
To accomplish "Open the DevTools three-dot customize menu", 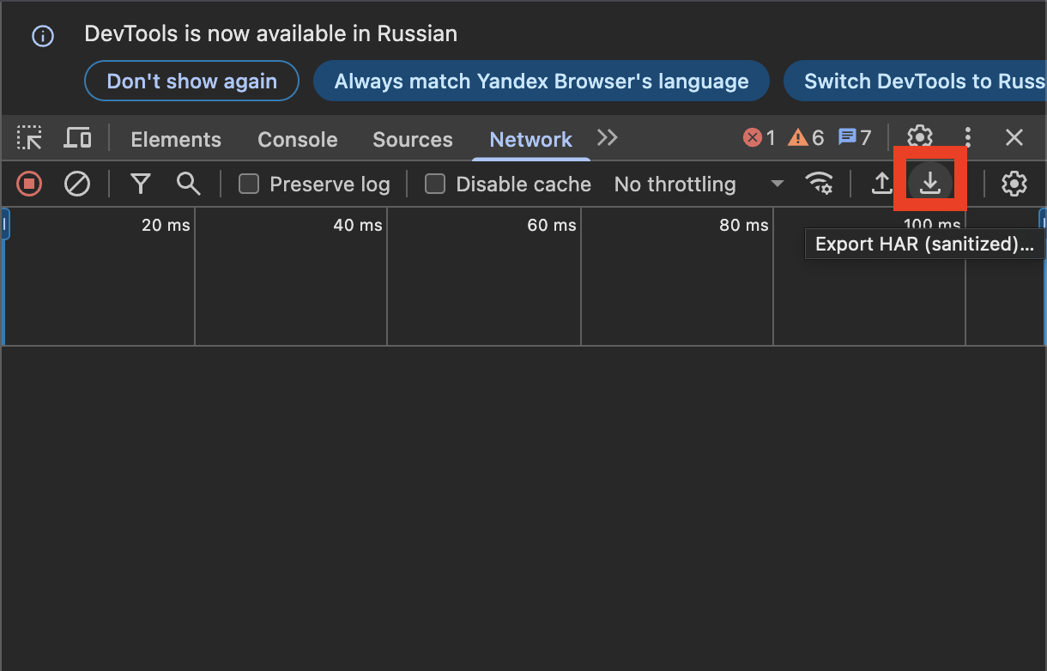I will pyautogui.click(x=968, y=137).
